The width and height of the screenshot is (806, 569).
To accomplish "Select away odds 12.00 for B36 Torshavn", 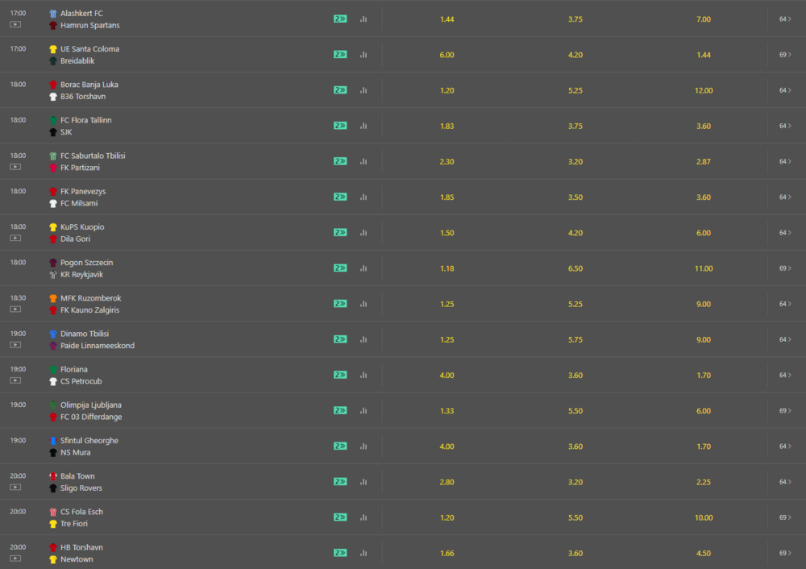I will coord(704,90).
